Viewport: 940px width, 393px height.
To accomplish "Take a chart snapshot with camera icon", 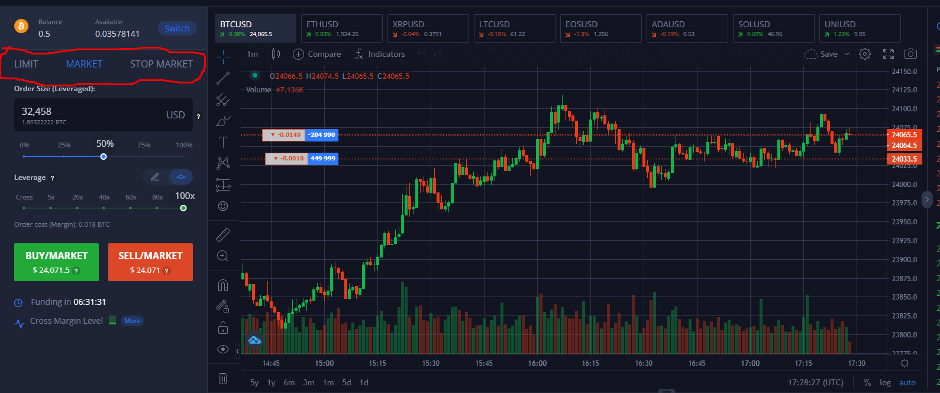I will (x=910, y=54).
